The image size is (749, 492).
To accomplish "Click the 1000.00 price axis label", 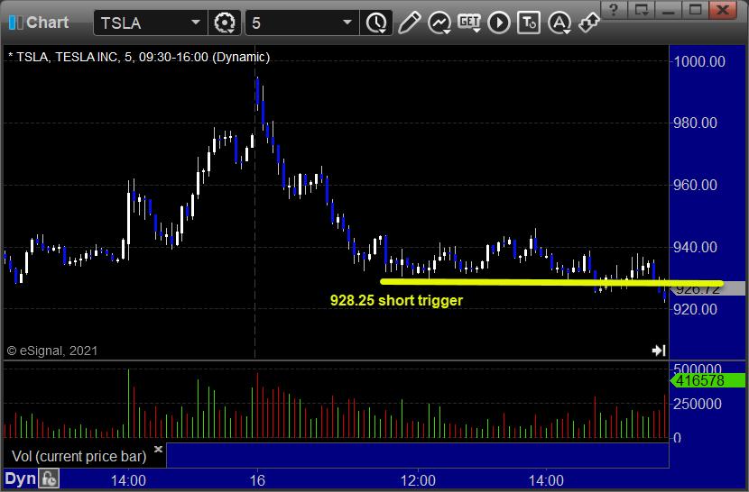I will pyautogui.click(x=699, y=61).
